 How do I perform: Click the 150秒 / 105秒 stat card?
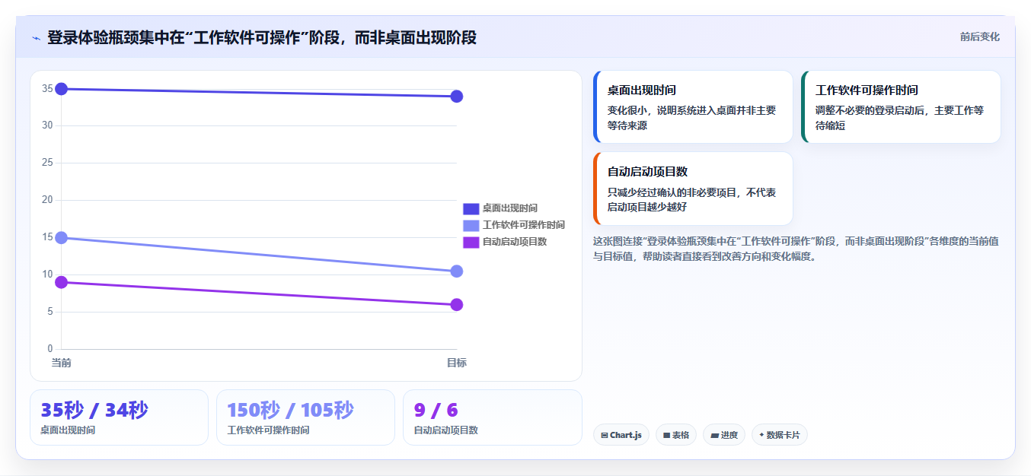pyautogui.click(x=305, y=417)
